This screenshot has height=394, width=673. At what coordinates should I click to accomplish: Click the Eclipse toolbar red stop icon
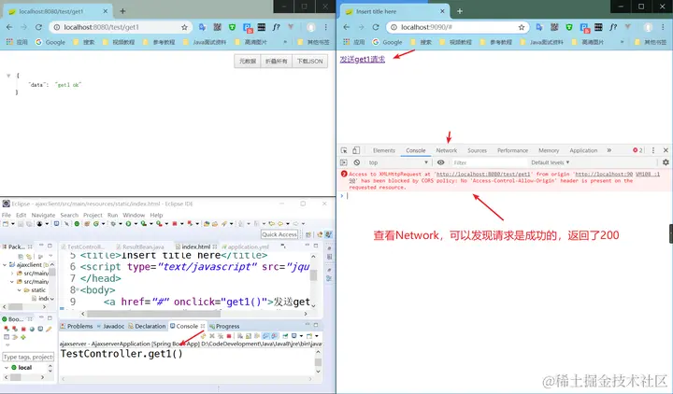click(175, 223)
